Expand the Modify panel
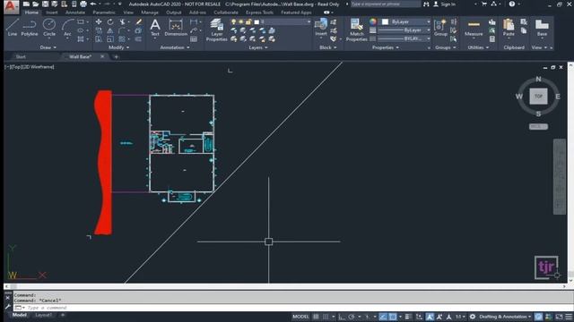The image size is (574, 322). coord(119,47)
